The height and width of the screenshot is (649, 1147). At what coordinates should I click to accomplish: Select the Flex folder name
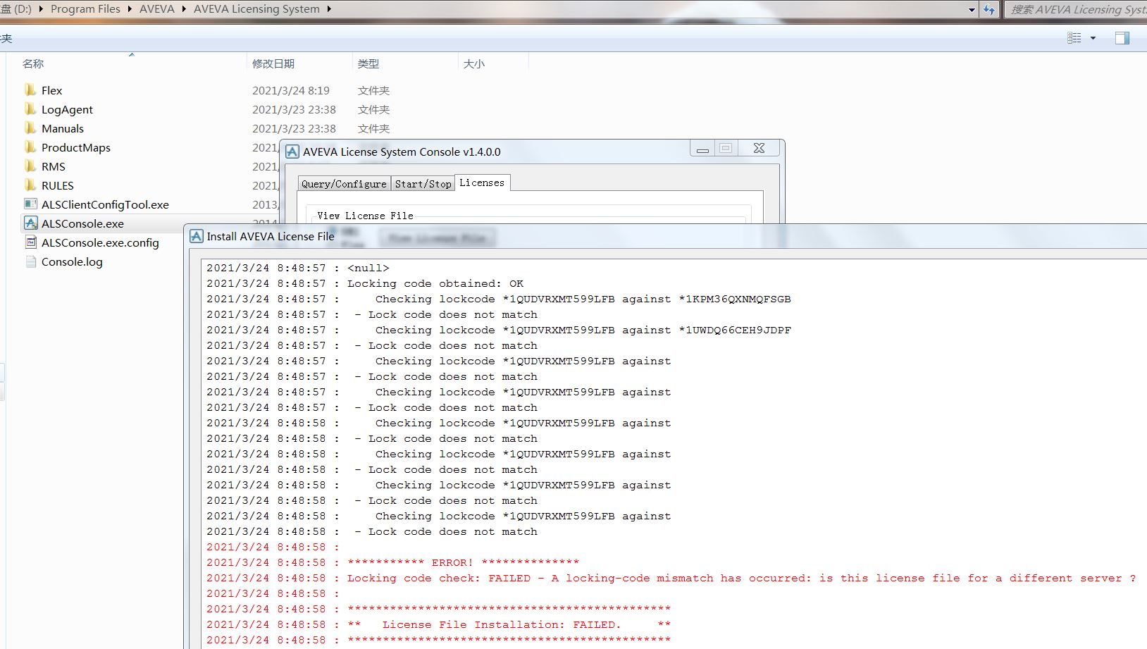pyautogui.click(x=51, y=90)
